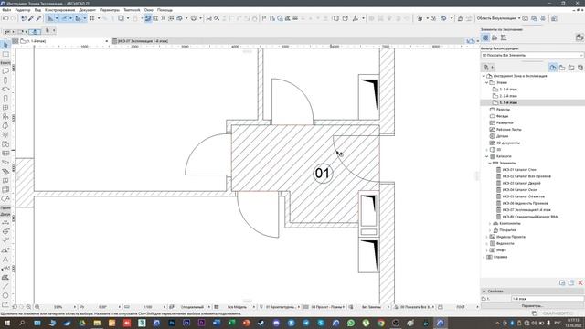
Task: Collapse the Свойства properties section
Action: tap(484, 291)
